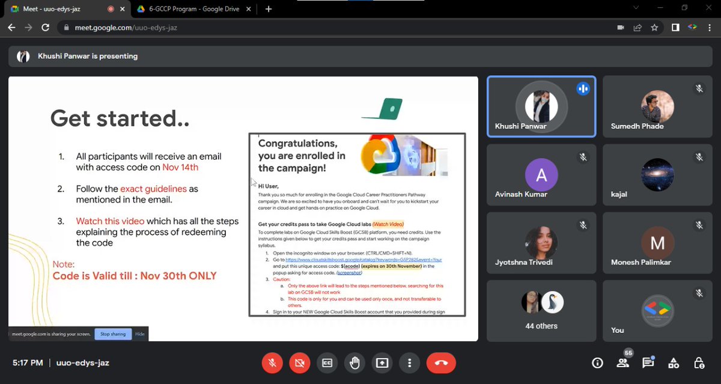
Task: Turn the camera back on
Action: click(300, 363)
